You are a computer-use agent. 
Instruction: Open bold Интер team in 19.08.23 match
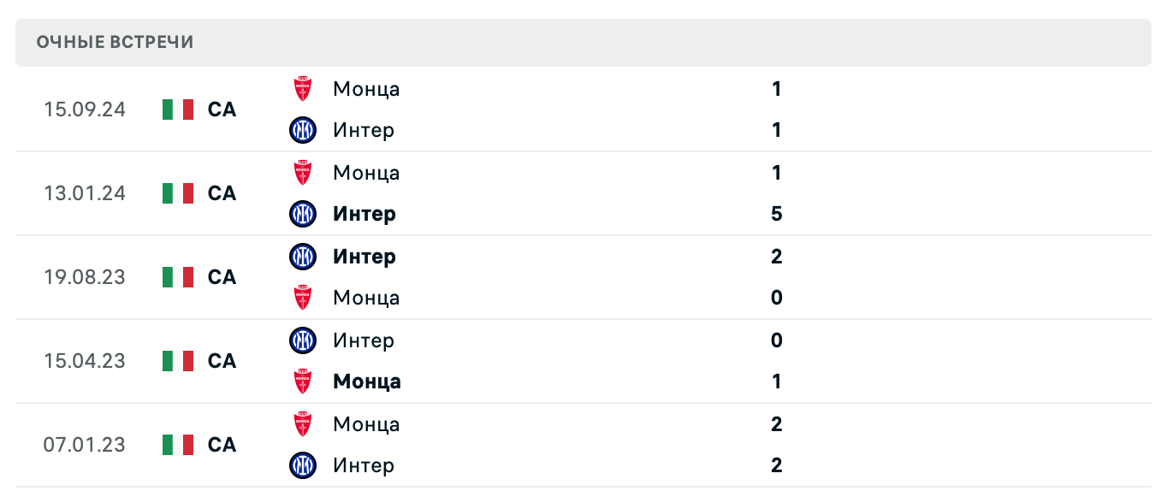[x=364, y=257]
